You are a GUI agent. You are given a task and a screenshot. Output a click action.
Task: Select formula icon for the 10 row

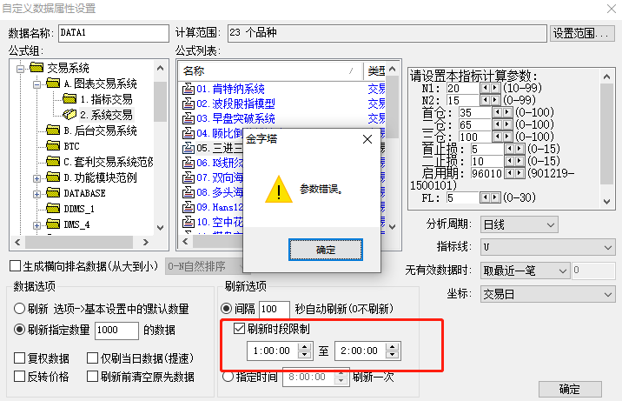click(188, 222)
